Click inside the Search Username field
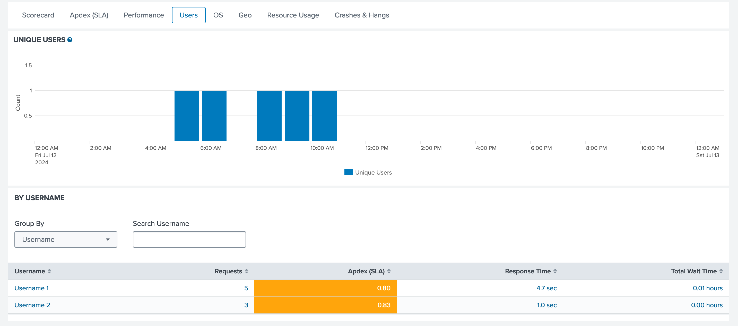This screenshot has height=326, width=738. point(189,239)
